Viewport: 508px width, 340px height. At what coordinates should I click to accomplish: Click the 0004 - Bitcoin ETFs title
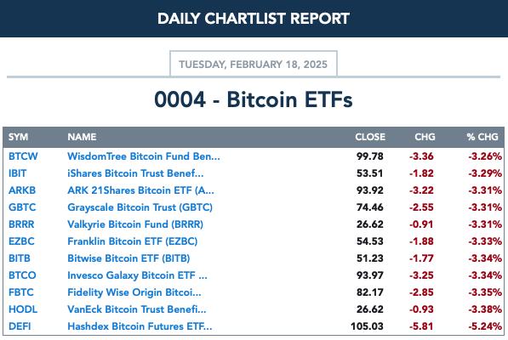[254, 99]
